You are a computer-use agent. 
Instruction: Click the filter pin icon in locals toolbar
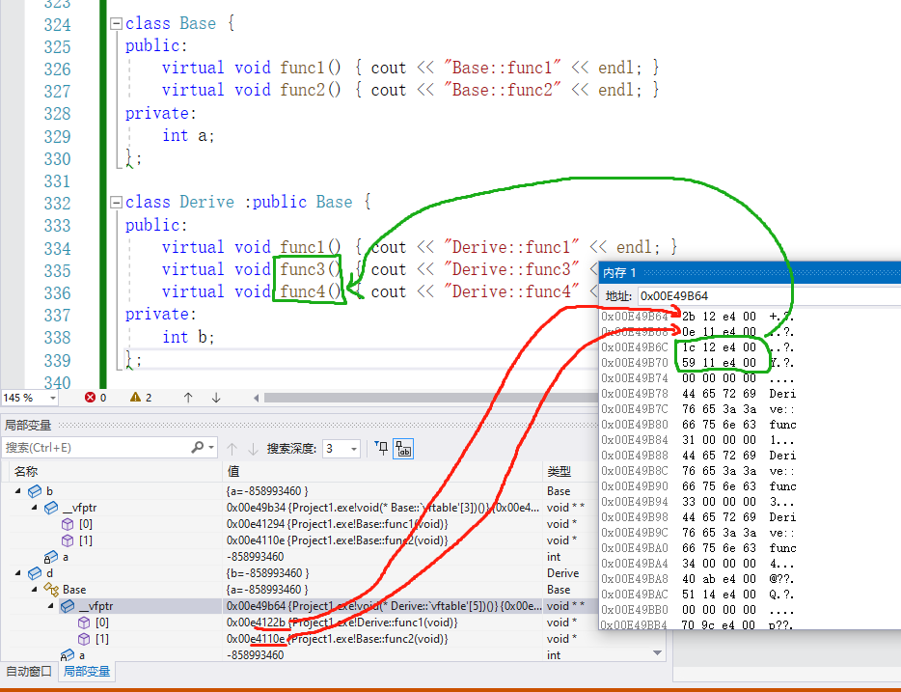[x=381, y=449]
